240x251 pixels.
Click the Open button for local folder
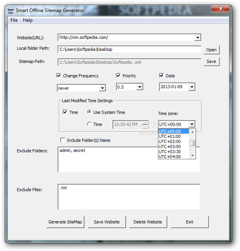(x=212, y=50)
